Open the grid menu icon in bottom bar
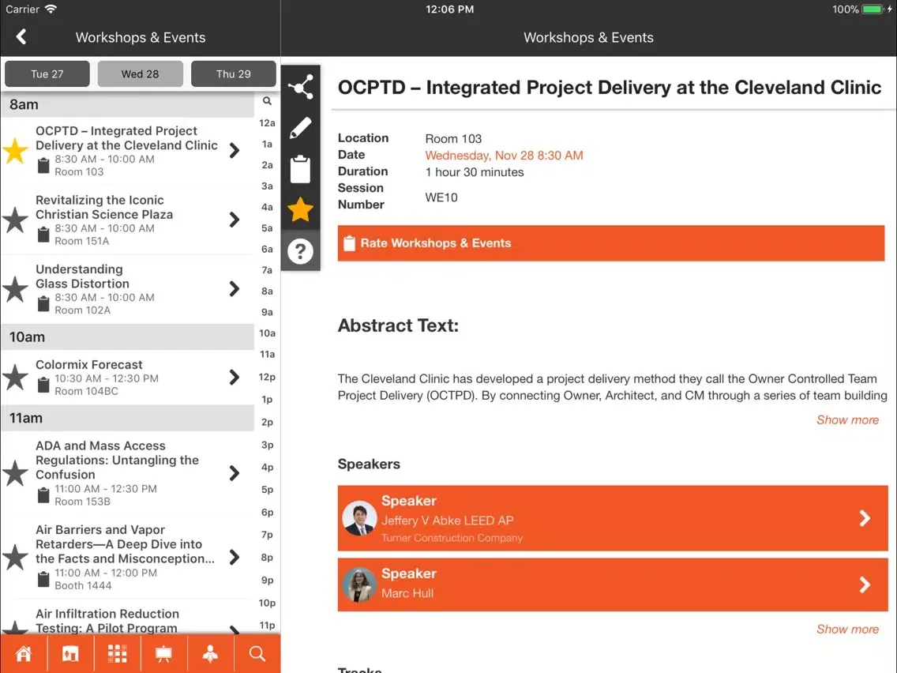897x673 pixels. (x=118, y=653)
